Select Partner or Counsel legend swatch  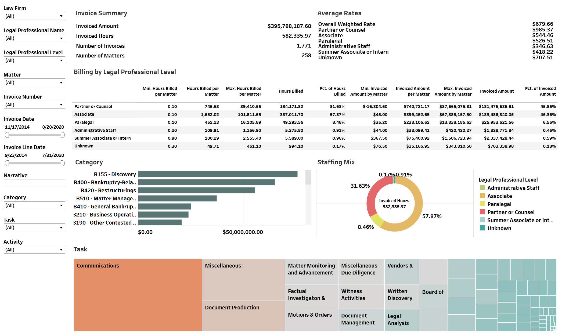tap(482, 212)
